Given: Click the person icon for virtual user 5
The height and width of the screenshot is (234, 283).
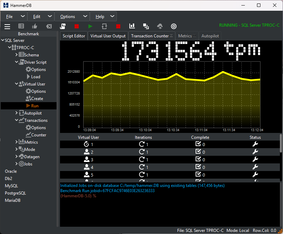Looking at the screenshot, I should tap(87, 174).
